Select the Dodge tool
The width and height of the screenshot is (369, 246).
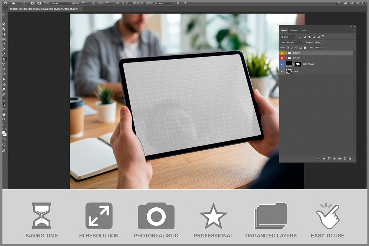[4, 89]
